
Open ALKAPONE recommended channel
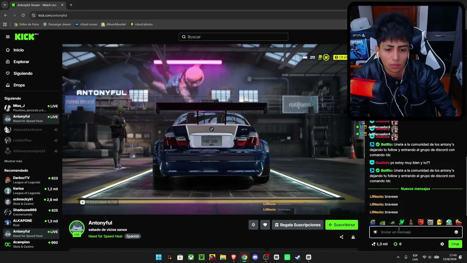(31, 223)
